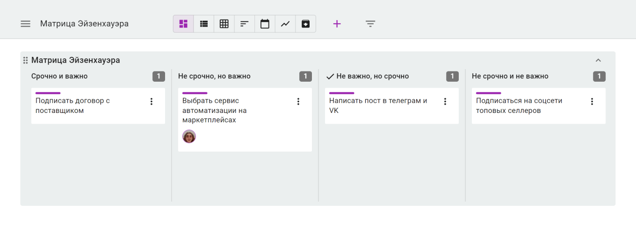Add a new item with plus
This screenshot has height=231, width=636.
pos(337,24)
